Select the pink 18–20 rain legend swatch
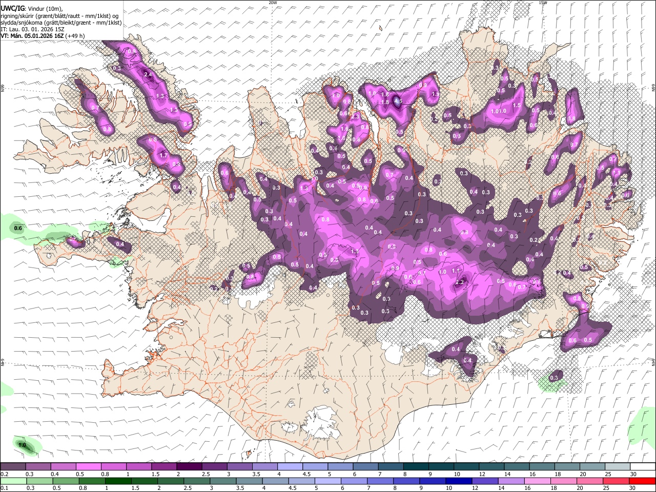This screenshot has width=656, height=492. [x=563, y=481]
